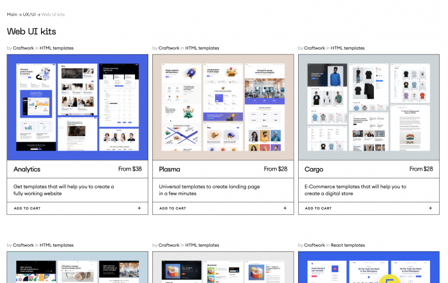448x283 pixels.
Task: Open the Analytics preview thumbnail
Action: pyautogui.click(x=78, y=107)
